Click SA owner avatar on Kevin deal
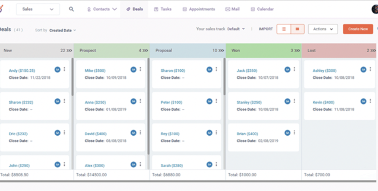This screenshot has width=378, height=191. [x=363, y=101]
